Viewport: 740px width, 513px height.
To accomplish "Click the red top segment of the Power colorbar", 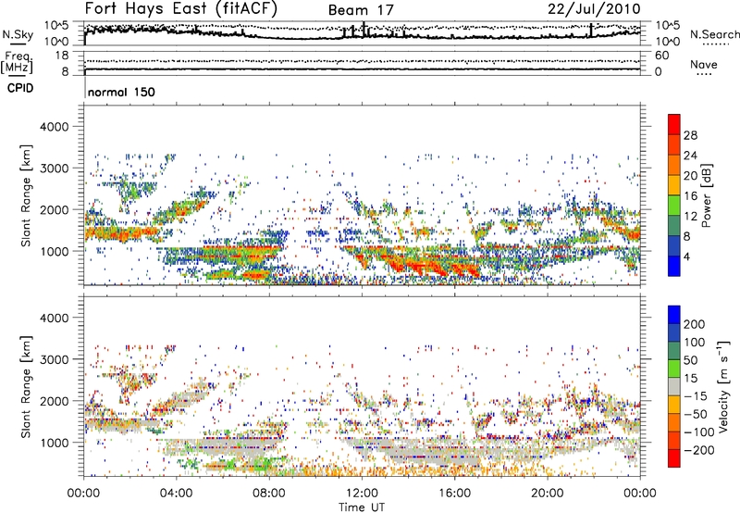I will pyautogui.click(x=674, y=124).
